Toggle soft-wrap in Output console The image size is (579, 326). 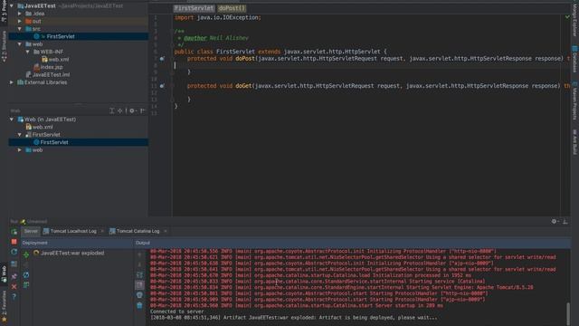pyautogui.click(x=139, y=275)
